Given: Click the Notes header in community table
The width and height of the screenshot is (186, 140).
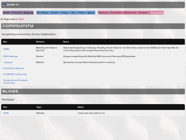Looking at the screenshot, I should click(x=66, y=42).
